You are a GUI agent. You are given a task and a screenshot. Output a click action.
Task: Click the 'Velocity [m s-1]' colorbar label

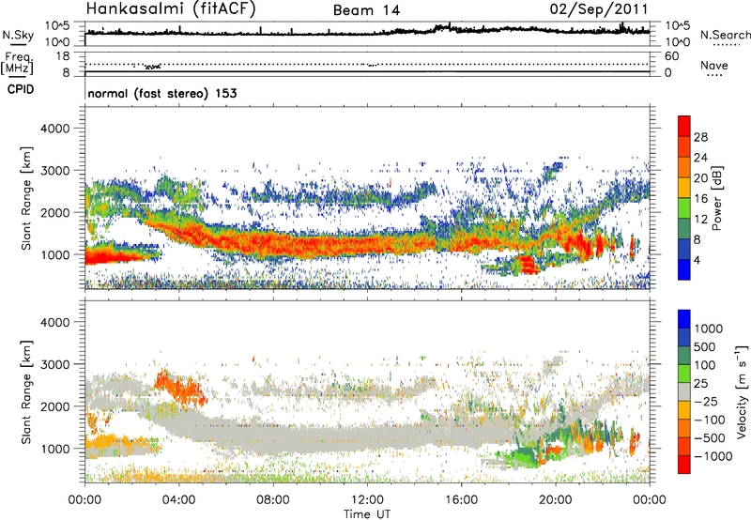[x=742, y=391]
